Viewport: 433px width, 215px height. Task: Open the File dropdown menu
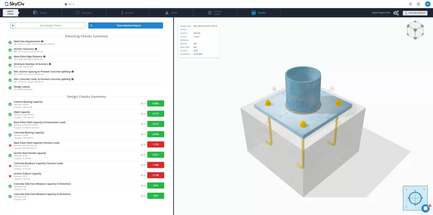(x=70, y=4)
